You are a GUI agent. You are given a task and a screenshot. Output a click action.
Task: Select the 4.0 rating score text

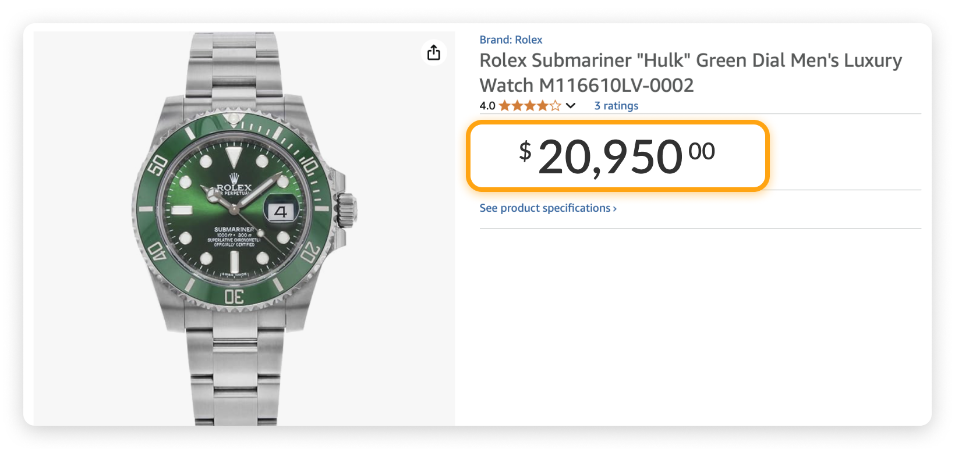pyautogui.click(x=486, y=105)
